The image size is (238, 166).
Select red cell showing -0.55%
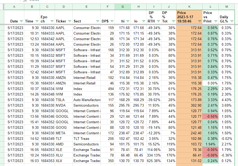pyautogui.click(x=210, y=116)
